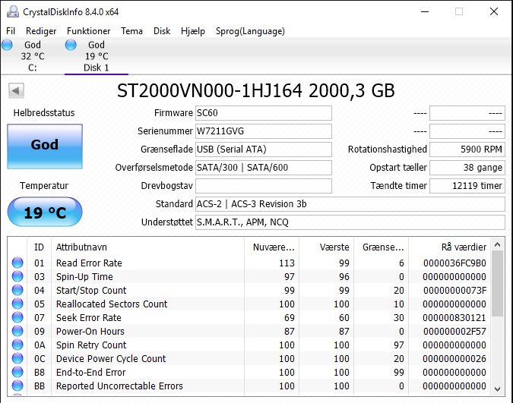Screen dimensions: 513x403
Task: Click blue status icon for Disk 1
Action: (x=71, y=45)
